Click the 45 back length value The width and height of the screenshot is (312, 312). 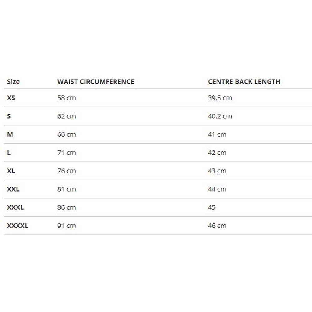pyautogui.click(x=212, y=207)
